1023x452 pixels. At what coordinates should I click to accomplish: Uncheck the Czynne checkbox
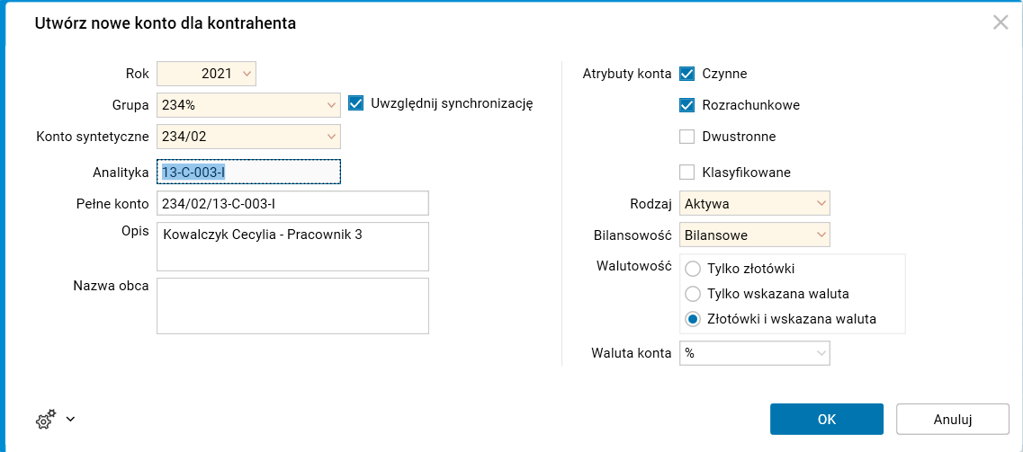tap(687, 74)
